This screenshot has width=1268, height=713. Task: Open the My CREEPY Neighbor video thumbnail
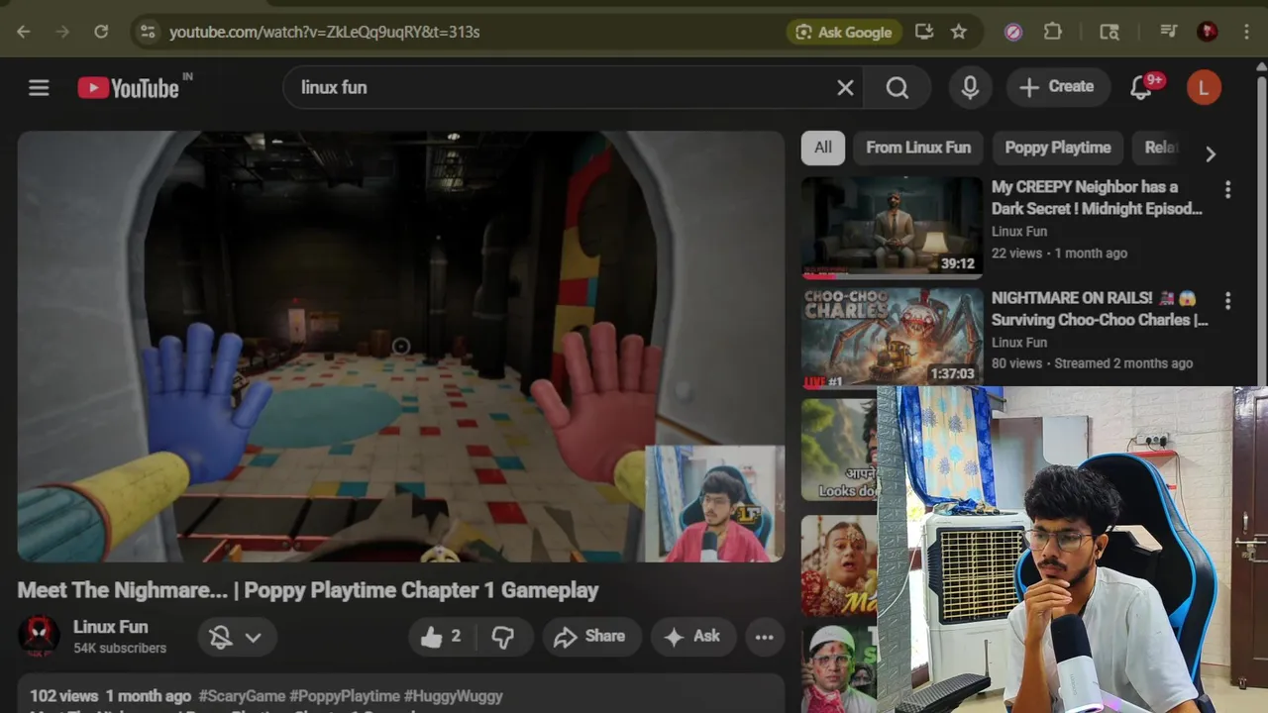click(892, 227)
